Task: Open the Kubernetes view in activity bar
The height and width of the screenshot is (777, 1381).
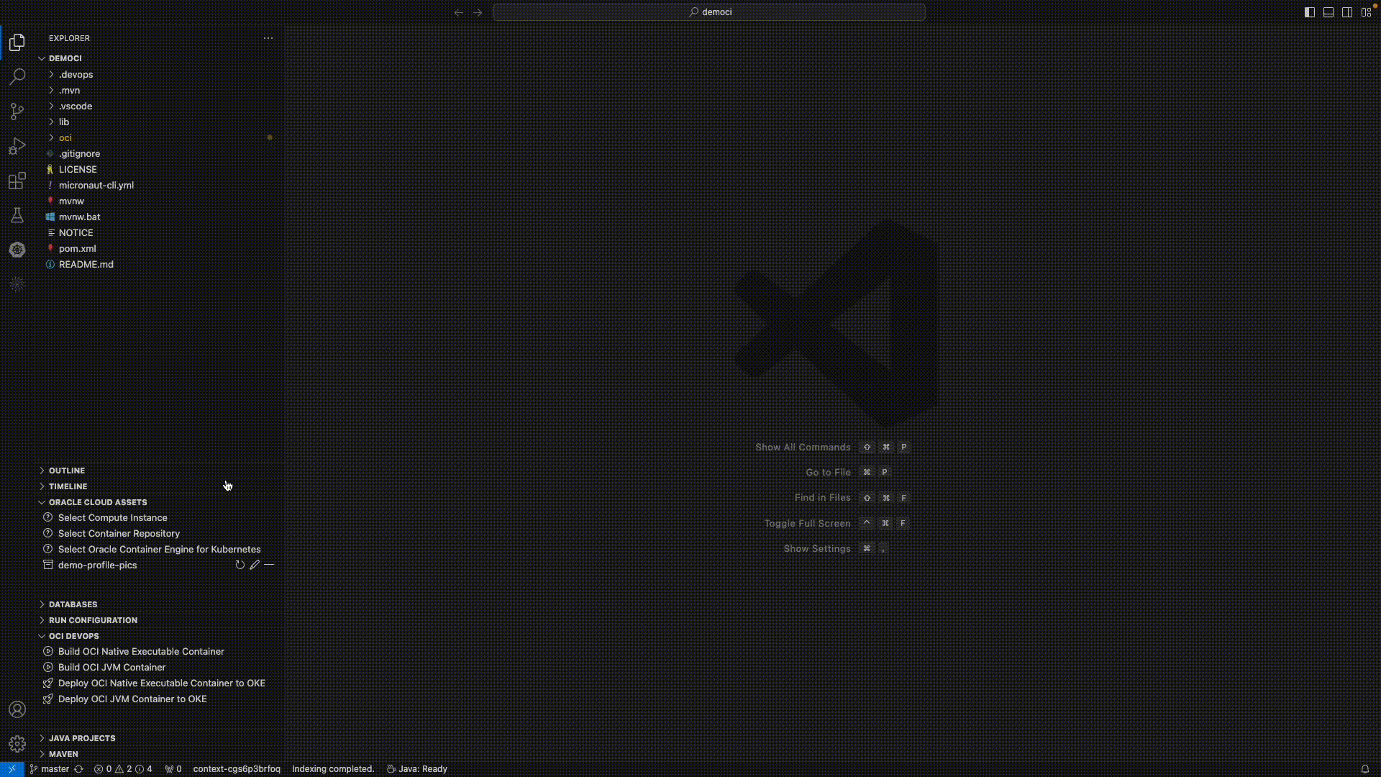Action: click(17, 250)
